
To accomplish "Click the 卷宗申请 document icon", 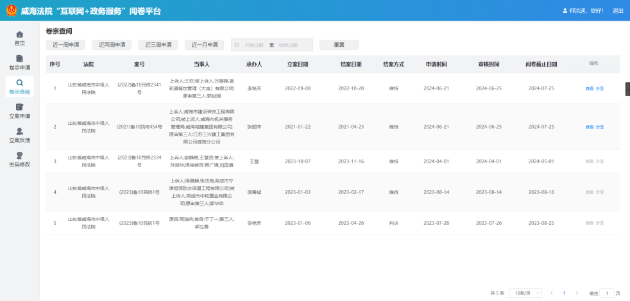I will tap(19, 59).
